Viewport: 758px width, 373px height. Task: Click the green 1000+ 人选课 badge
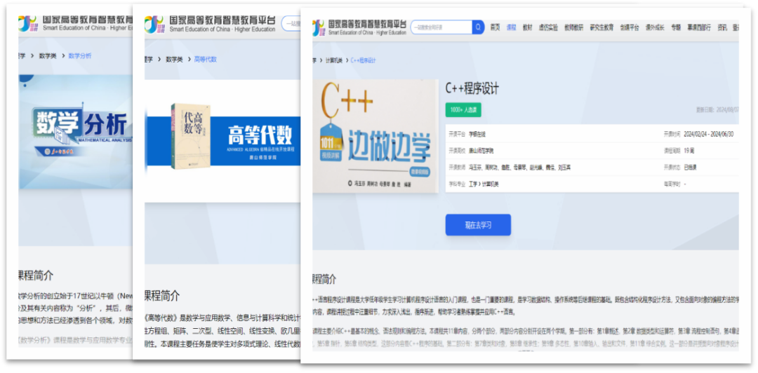(463, 110)
